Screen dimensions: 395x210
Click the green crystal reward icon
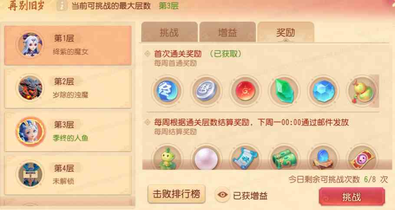tap(284, 90)
